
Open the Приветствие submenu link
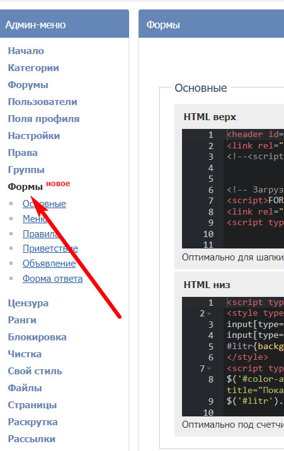coord(50,248)
